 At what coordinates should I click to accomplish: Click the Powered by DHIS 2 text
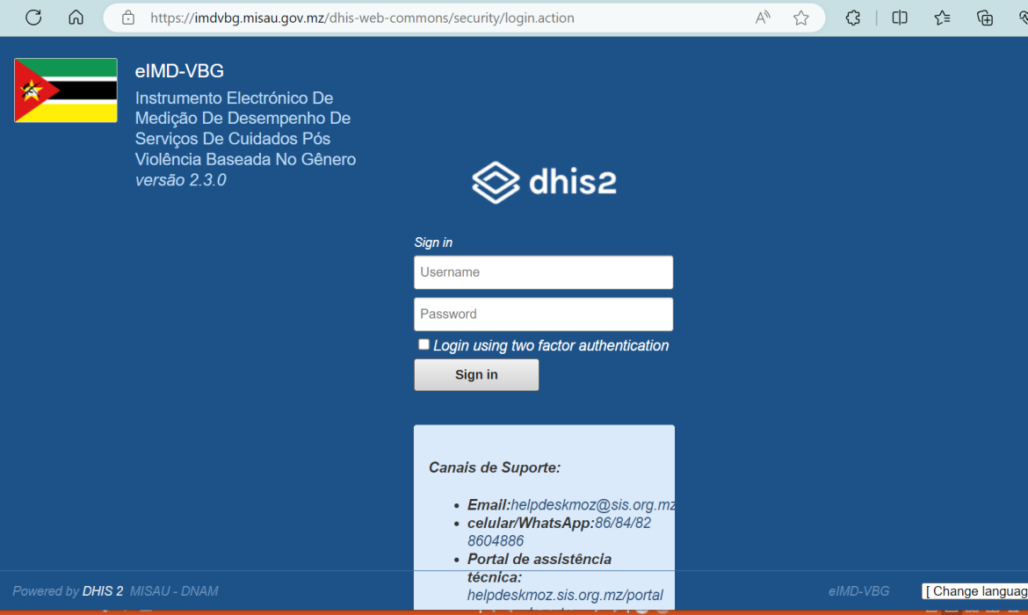pyautogui.click(x=68, y=591)
